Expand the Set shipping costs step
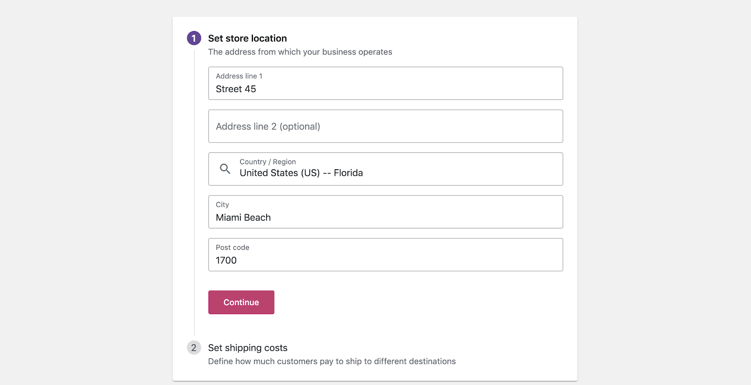The image size is (751, 385). 248,348
